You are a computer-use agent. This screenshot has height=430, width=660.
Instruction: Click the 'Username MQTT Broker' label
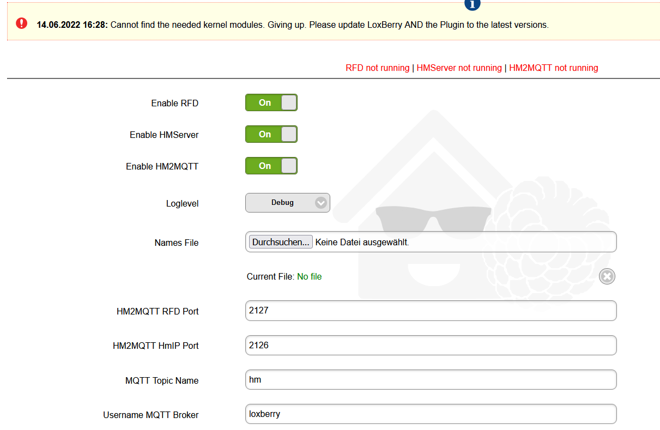[151, 415]
